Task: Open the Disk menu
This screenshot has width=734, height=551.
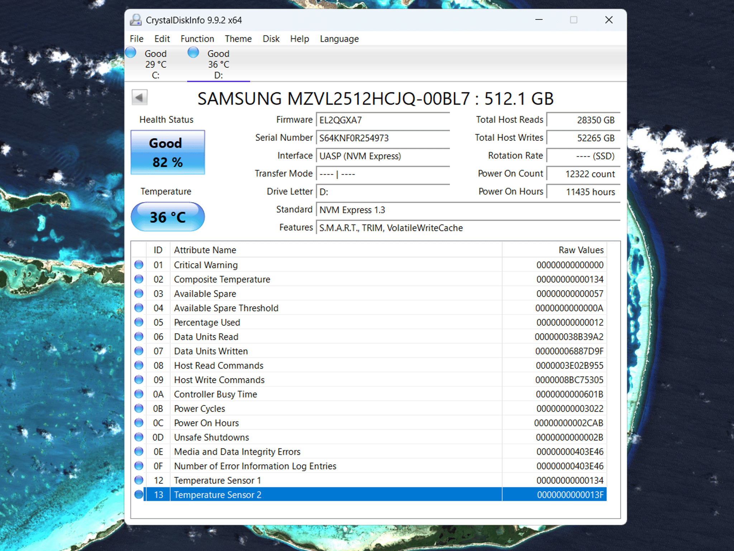Action: (271, 39)
